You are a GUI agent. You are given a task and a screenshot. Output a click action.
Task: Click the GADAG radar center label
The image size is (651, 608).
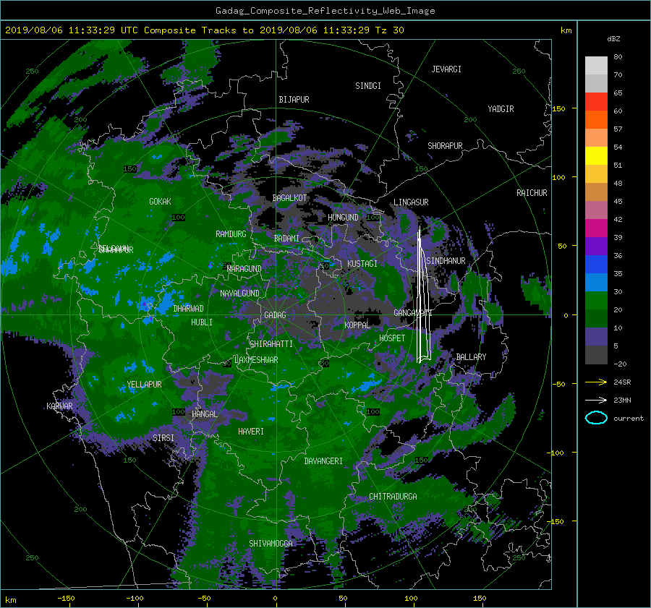(x=275, y=315)
